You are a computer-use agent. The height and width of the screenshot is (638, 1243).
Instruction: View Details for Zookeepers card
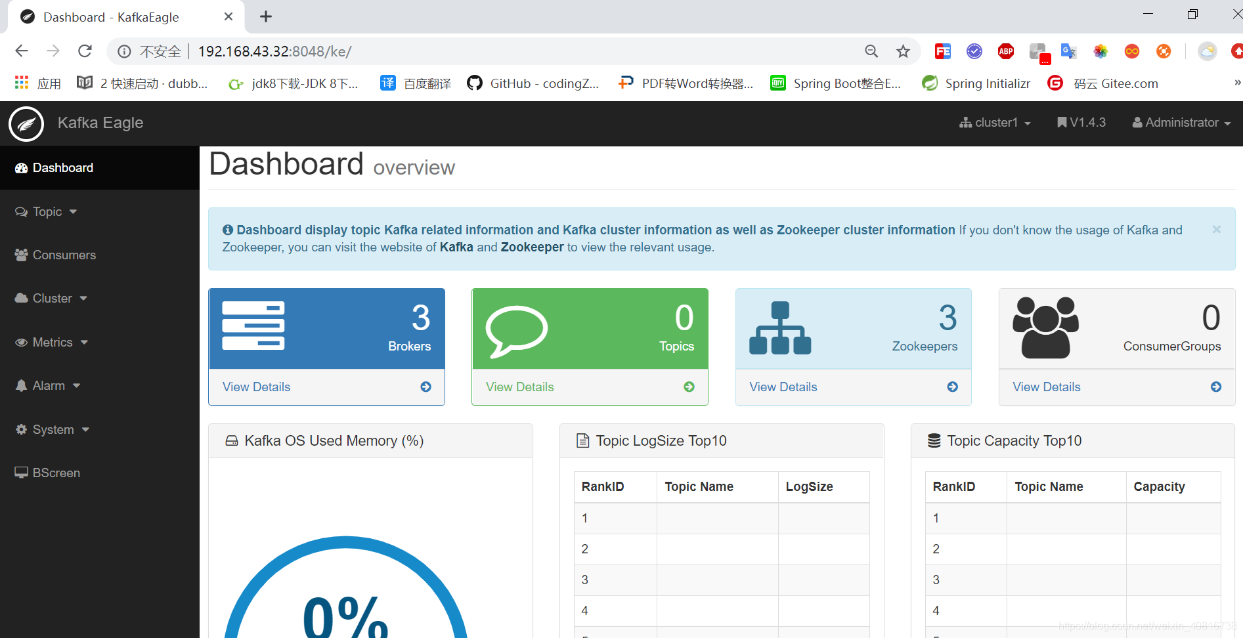[x=783, y=387]
